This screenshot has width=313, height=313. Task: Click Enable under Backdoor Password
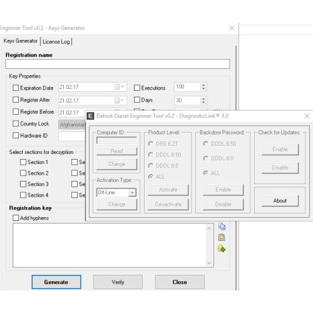click(x=223, y=190)
